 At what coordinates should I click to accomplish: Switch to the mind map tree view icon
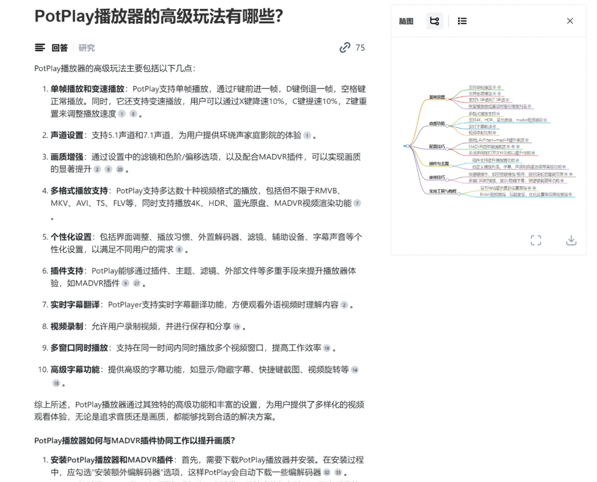coord(434,21)
